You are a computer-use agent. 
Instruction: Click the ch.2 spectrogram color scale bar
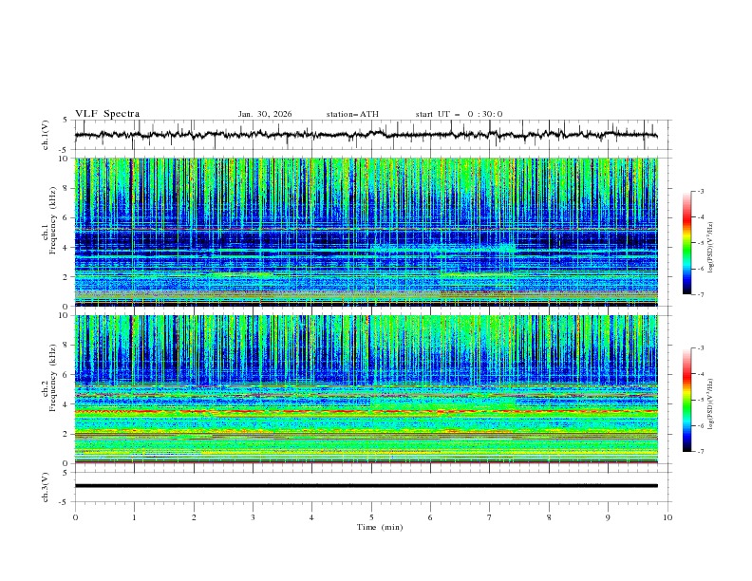(686, 400)
